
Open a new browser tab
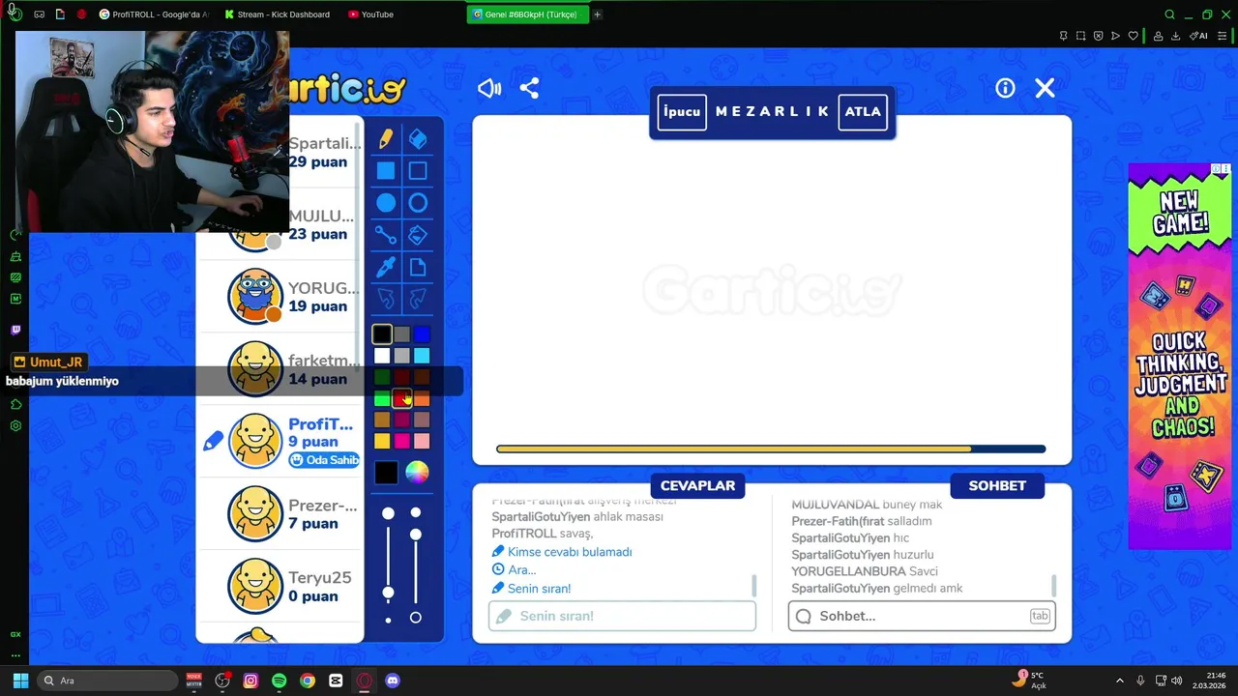(597, 14)
